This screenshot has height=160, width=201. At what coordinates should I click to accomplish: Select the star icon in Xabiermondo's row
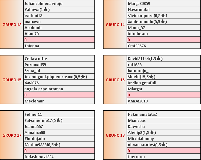pos(163,22)
